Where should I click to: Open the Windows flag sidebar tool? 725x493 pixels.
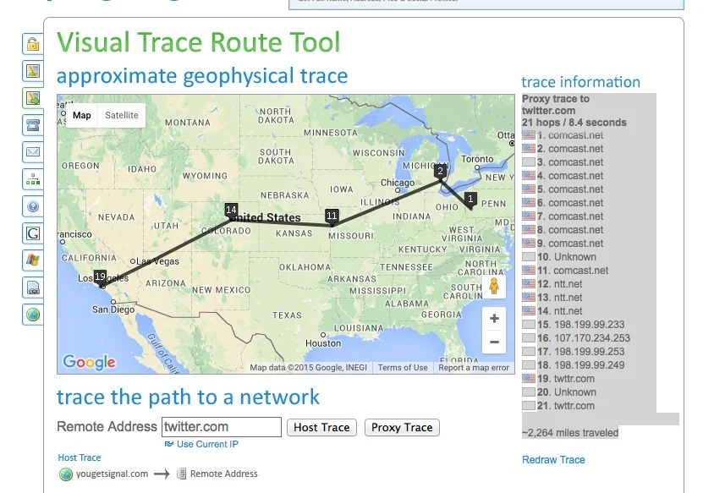[x=33, y=260]
